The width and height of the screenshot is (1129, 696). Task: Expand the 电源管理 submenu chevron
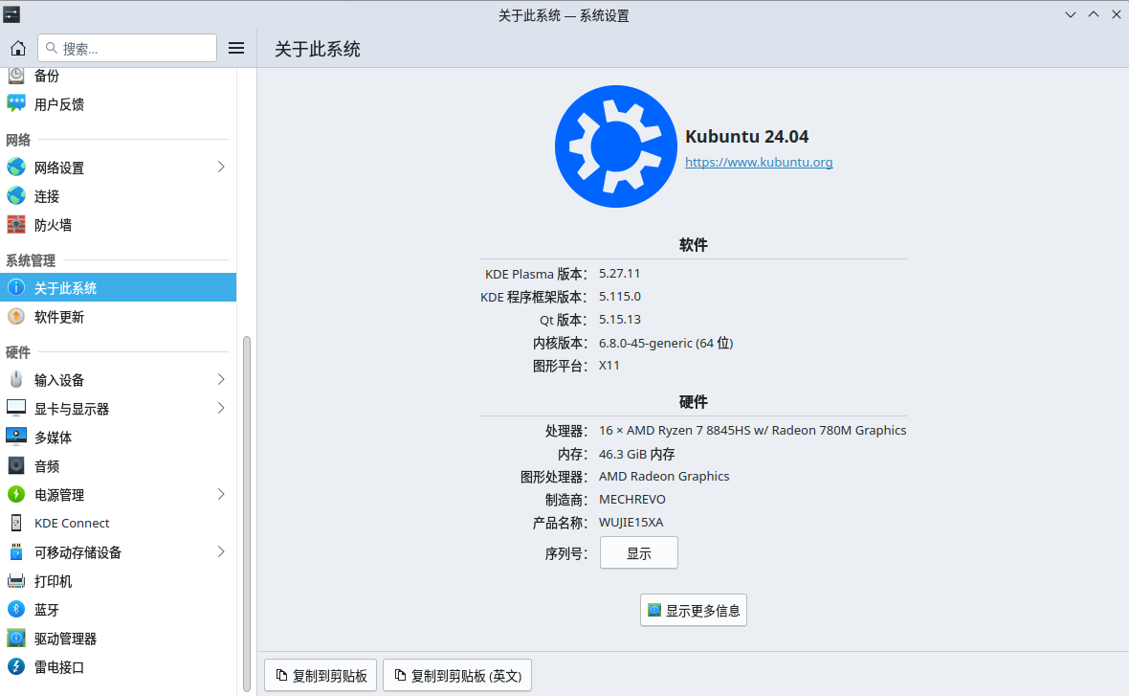click(221, 494)
